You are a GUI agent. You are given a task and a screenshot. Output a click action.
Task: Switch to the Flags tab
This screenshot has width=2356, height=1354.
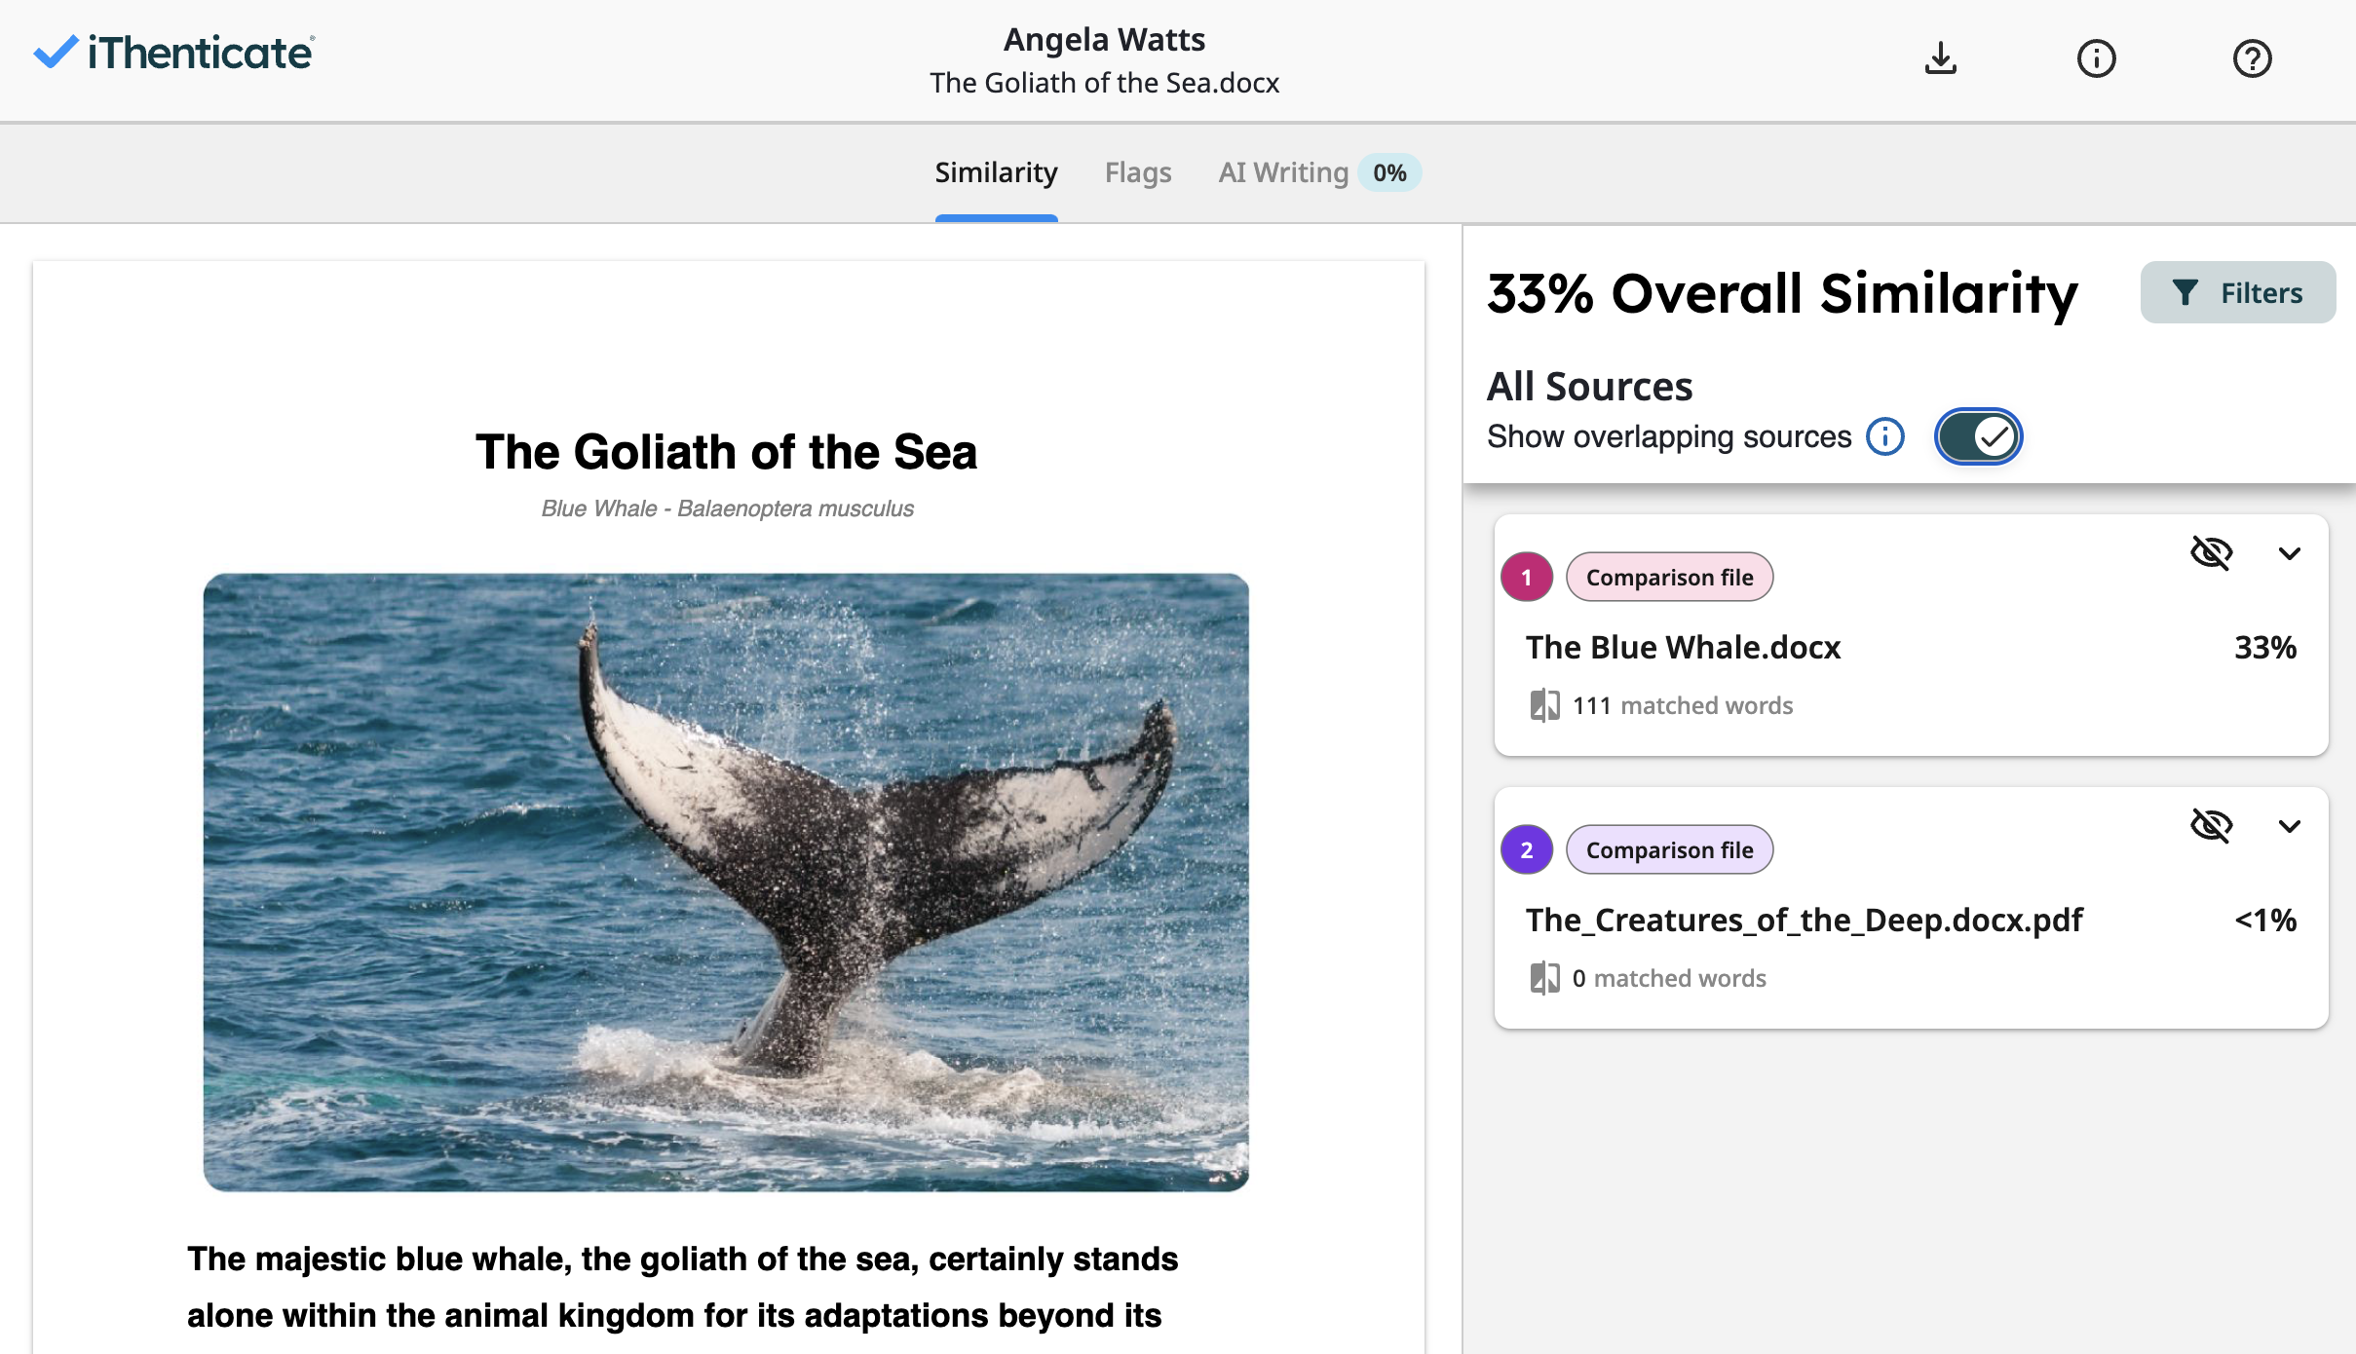(1137, 173)
